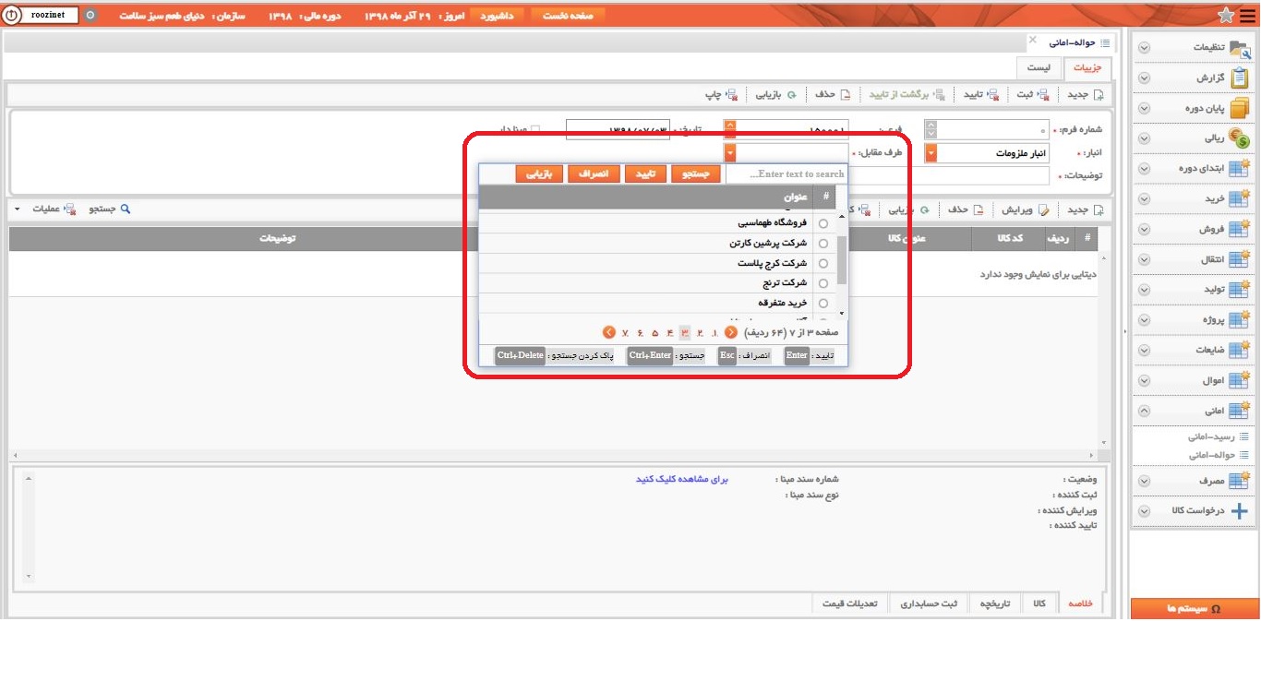Click the فروش table icon
Viewport: 1261px width, 681px height.
tap(1240, 229)
